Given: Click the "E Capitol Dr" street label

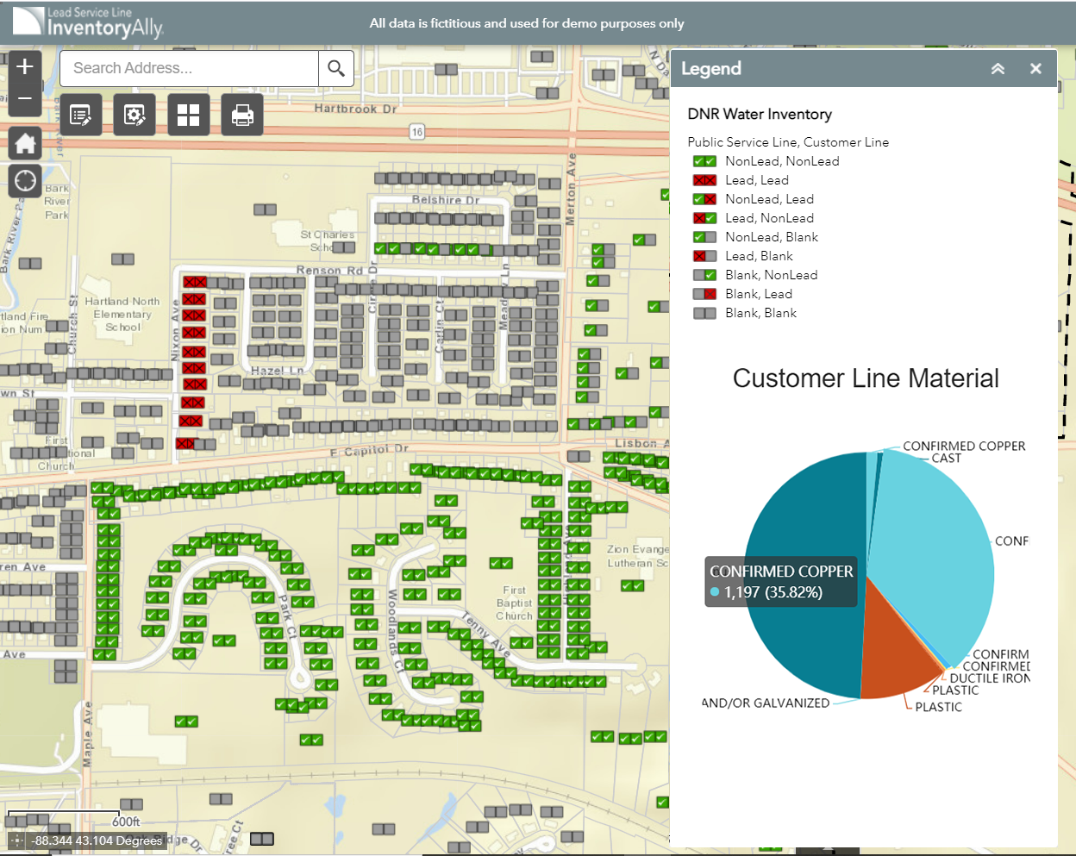Looking at the screenshot, I should point(369,452).
